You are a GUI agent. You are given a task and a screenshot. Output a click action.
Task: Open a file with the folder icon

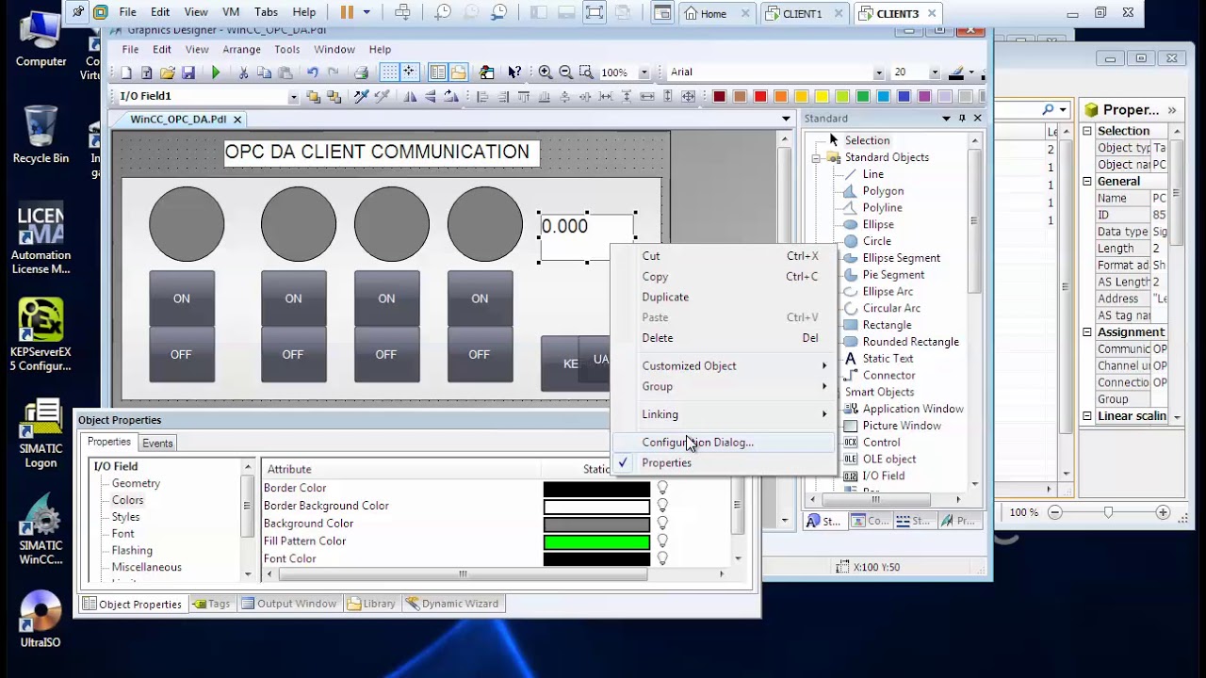pyautogui.click(x=168, y=73)
